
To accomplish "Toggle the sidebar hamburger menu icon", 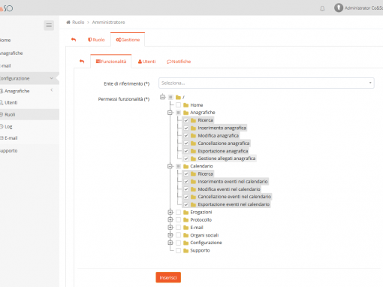I will point(49,26).
